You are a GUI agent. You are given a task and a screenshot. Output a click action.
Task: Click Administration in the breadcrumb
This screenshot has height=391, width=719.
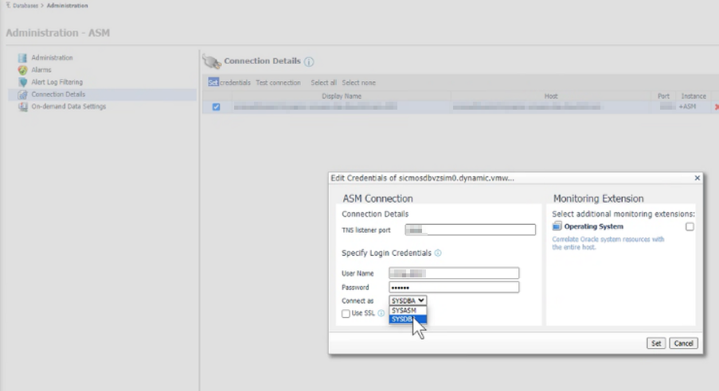(67, 6)
